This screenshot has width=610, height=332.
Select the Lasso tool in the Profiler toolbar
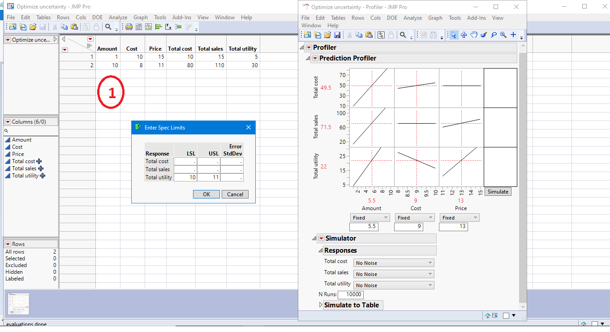point(494,34)
